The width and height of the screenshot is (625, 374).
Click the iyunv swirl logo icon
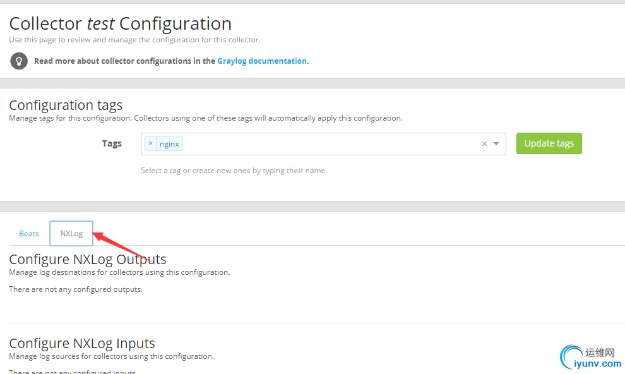point(571,357)
